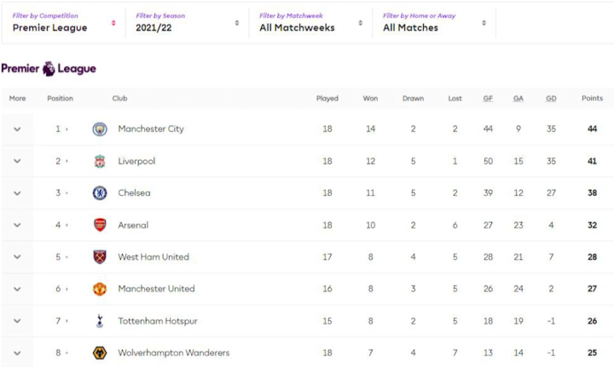Click the Manchester United crest
The width and height of the screenshot is (614, 367).
coord(100,289)
